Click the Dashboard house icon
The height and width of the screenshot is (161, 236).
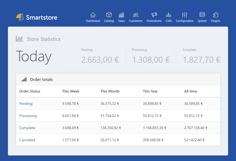(x=93, y=15)
